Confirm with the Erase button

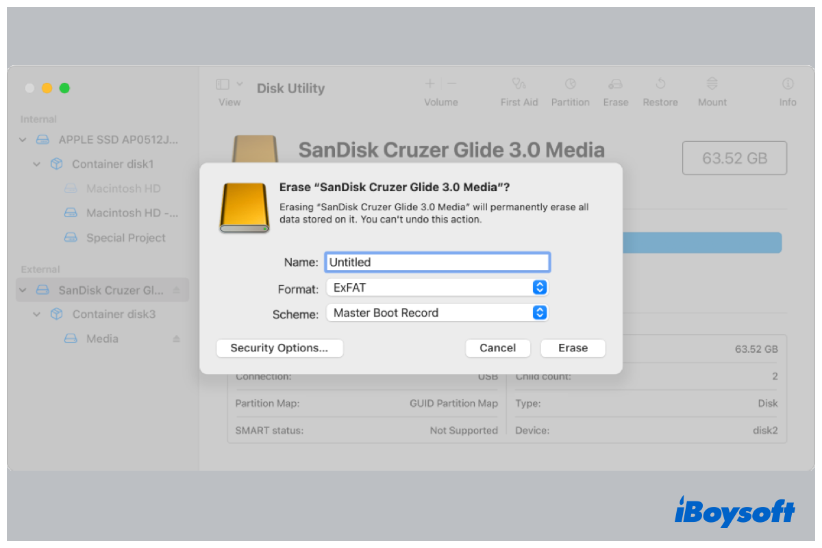pyautogui.click(x=573, y=348)
